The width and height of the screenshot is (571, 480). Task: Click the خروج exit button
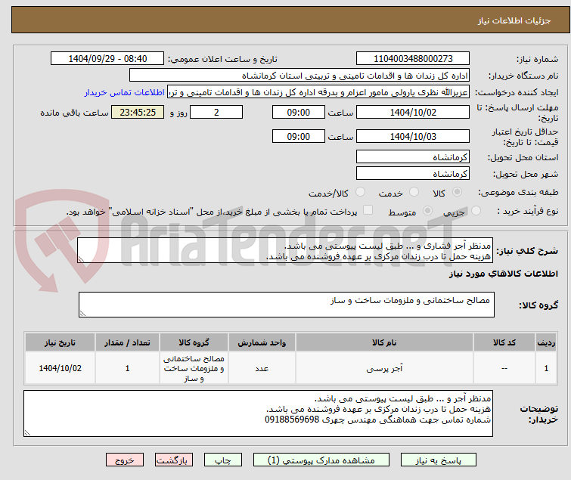coord(125,460)
